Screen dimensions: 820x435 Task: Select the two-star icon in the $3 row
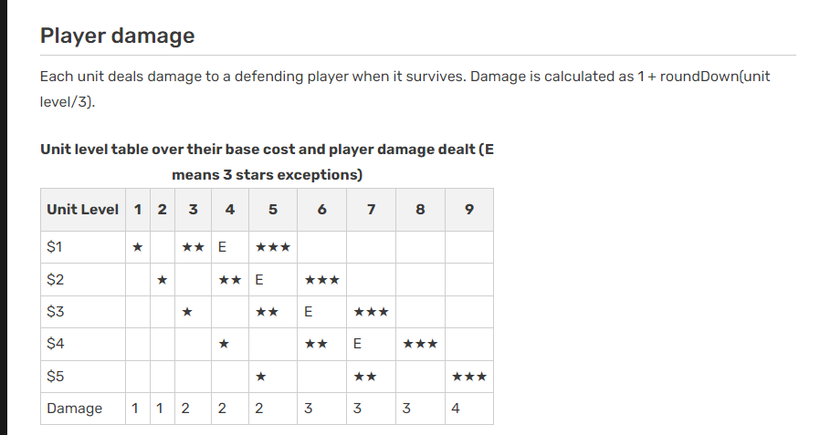267,312
